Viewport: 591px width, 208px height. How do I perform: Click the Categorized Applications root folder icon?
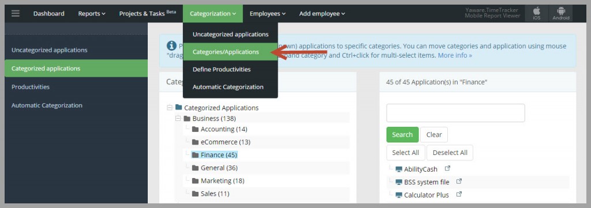179,108
